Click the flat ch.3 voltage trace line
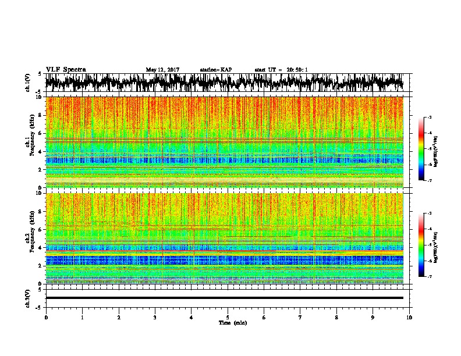 [224, 298]
